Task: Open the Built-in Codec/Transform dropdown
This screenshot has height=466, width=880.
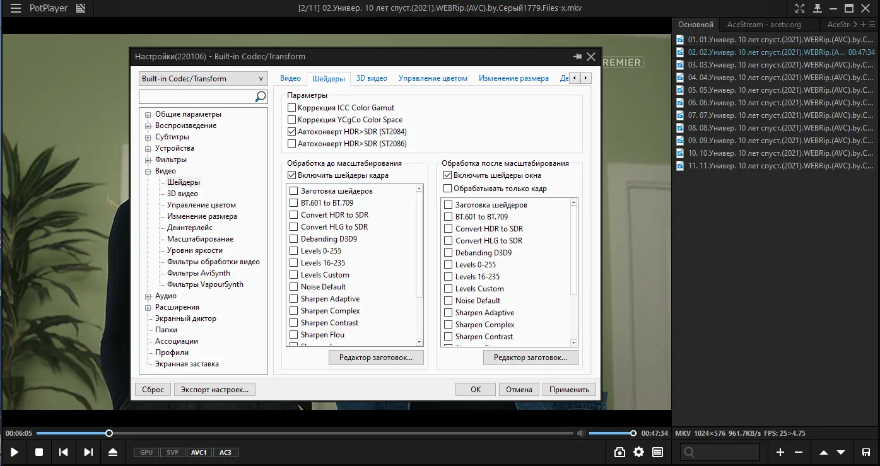Action: (x=202, y=79)
